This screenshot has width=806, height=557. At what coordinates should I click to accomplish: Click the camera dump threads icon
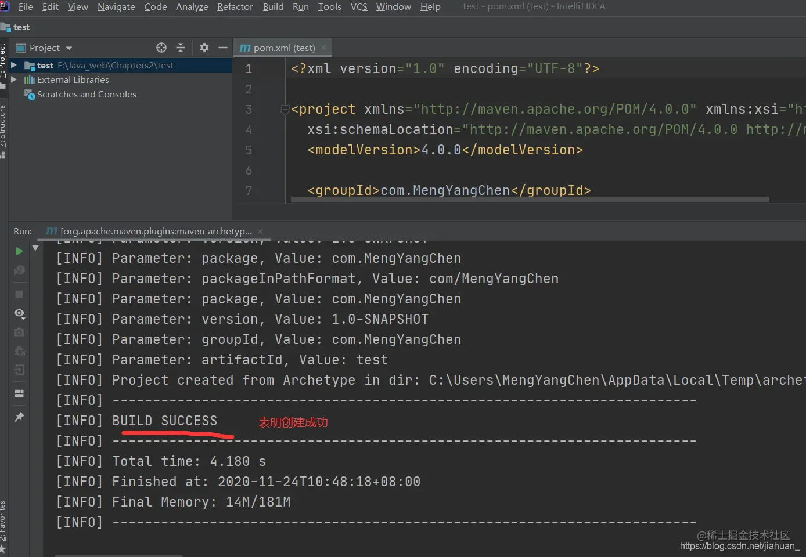tap(19, 332)
